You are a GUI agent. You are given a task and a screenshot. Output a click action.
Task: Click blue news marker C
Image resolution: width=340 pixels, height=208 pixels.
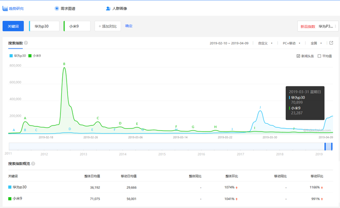(x=36, y=130)
